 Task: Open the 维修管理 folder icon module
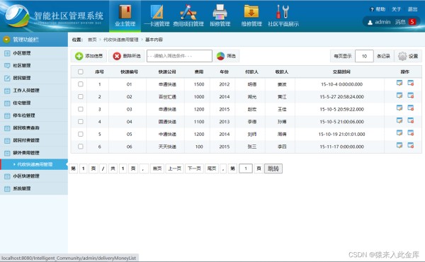251,16
